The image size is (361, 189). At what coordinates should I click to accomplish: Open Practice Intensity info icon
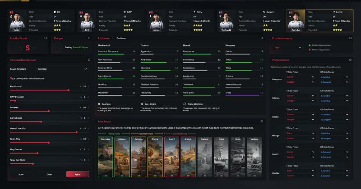pos(350,38)
